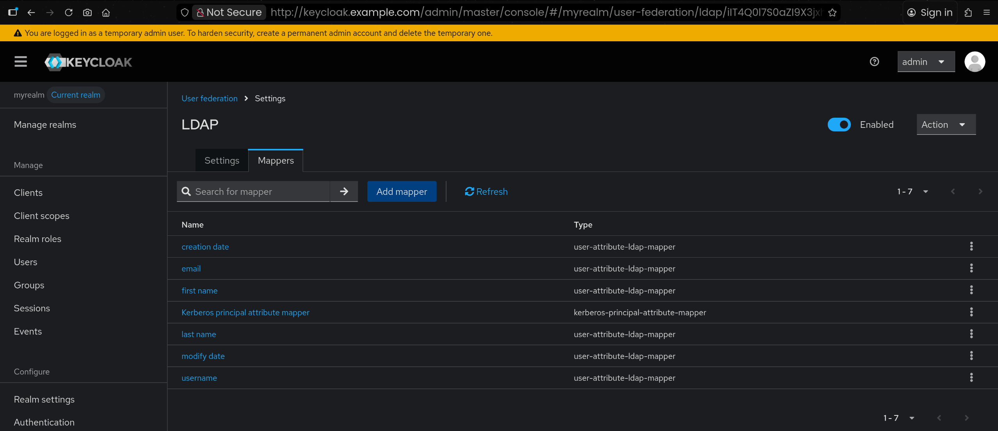Image resolution: width=998 pixels, height=431 pixels.
Task: Click Refresh mappers list
Action: click(x=486, y=191)
